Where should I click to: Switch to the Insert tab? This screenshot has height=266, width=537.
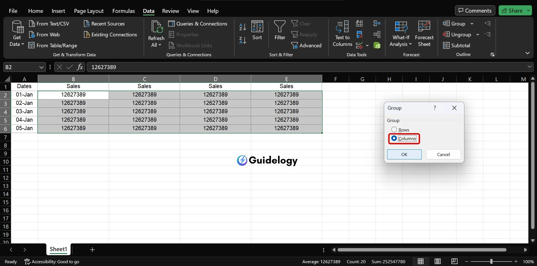(58, 11)
